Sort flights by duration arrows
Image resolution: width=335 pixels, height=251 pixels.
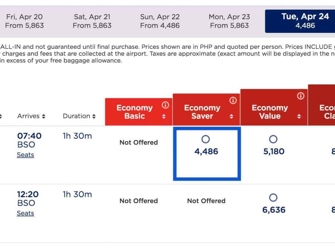tap(94, 116)
